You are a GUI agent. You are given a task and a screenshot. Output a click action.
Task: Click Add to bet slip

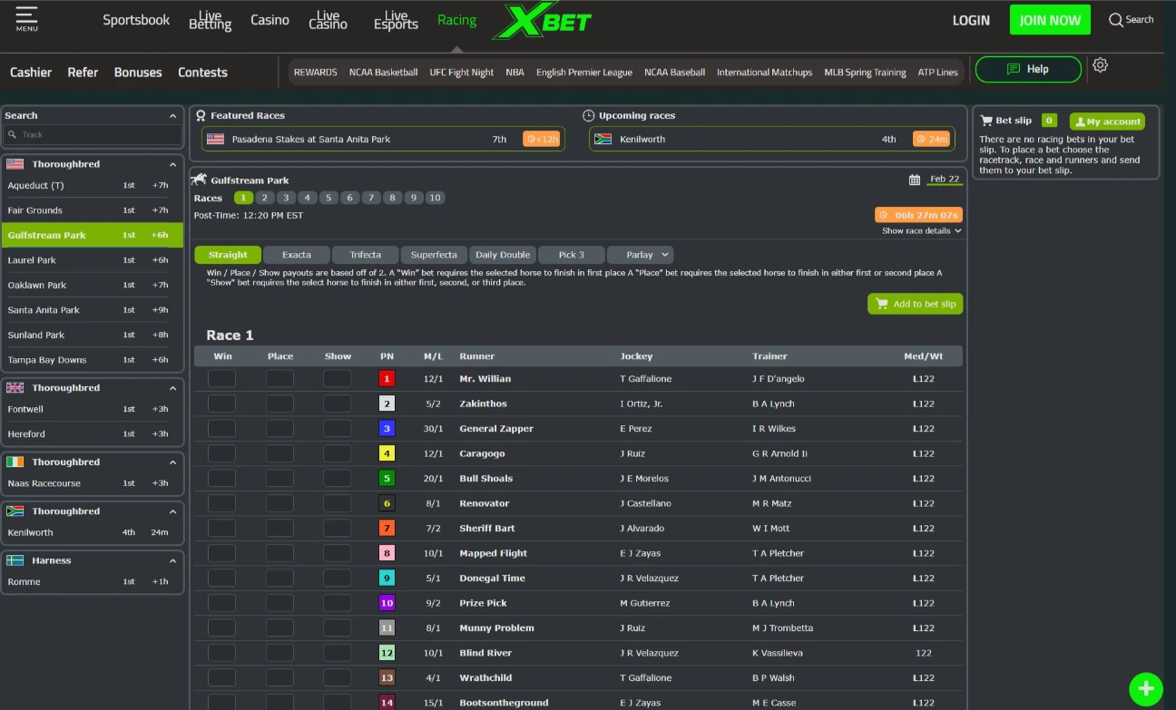coord(916,304)
